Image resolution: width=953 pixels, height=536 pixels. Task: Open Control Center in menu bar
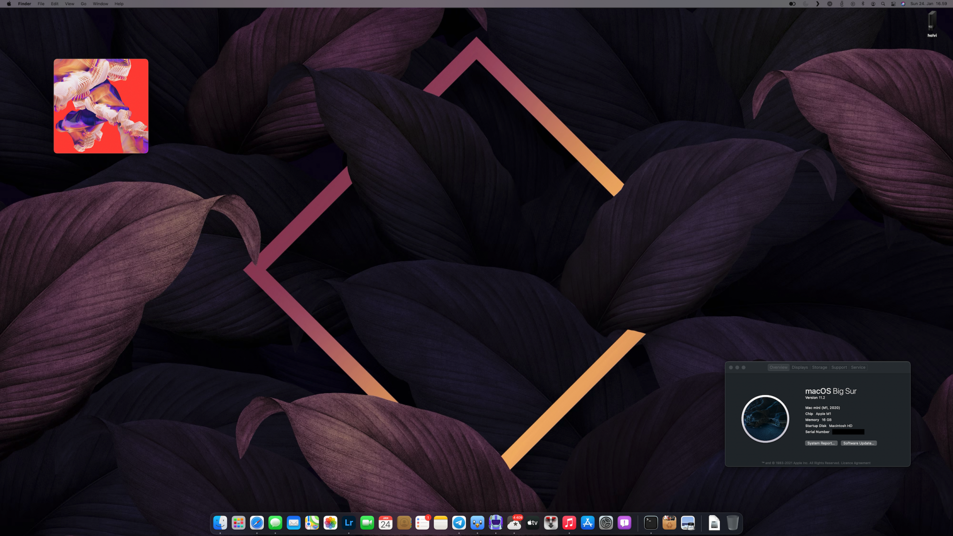tap(893, 4)
